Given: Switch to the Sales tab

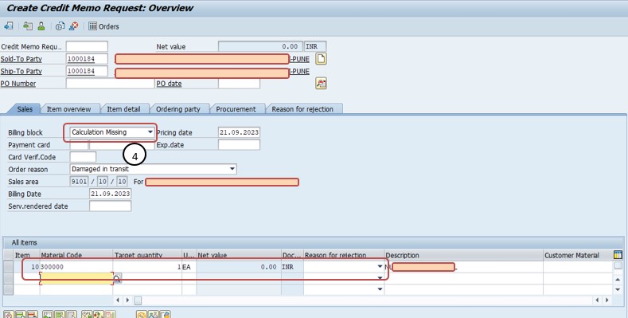Looking at the screenshot, I should (x=25, y=108).
